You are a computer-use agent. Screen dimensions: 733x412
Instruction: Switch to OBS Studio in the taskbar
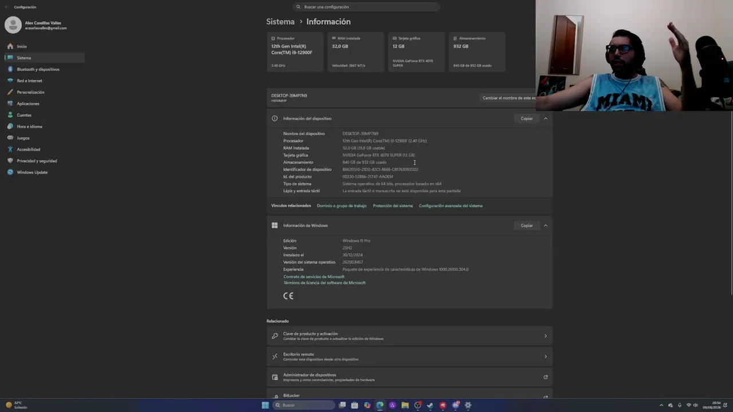[x=417, y=405]
